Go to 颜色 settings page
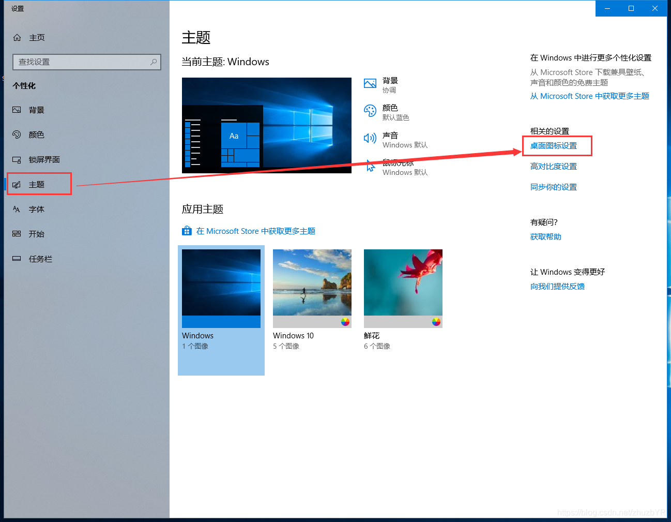Viewport: 671px width, 522px height. click(87, 135)
